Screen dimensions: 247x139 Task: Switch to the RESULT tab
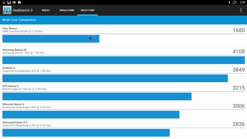[46, 10]
